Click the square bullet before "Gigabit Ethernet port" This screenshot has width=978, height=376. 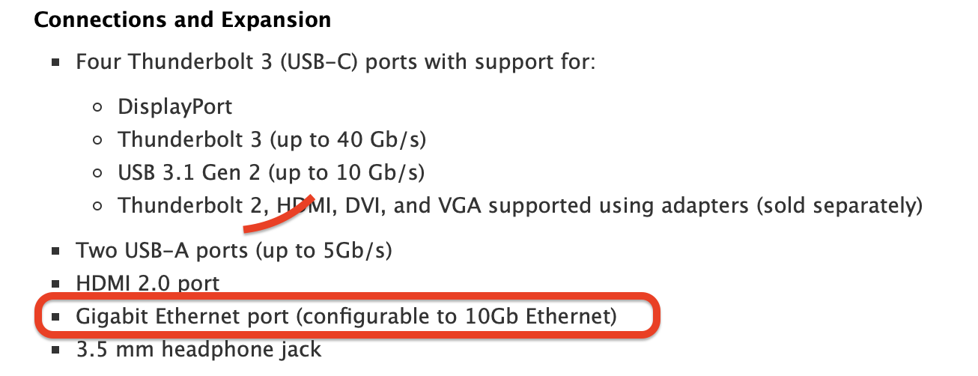point(55,317)
